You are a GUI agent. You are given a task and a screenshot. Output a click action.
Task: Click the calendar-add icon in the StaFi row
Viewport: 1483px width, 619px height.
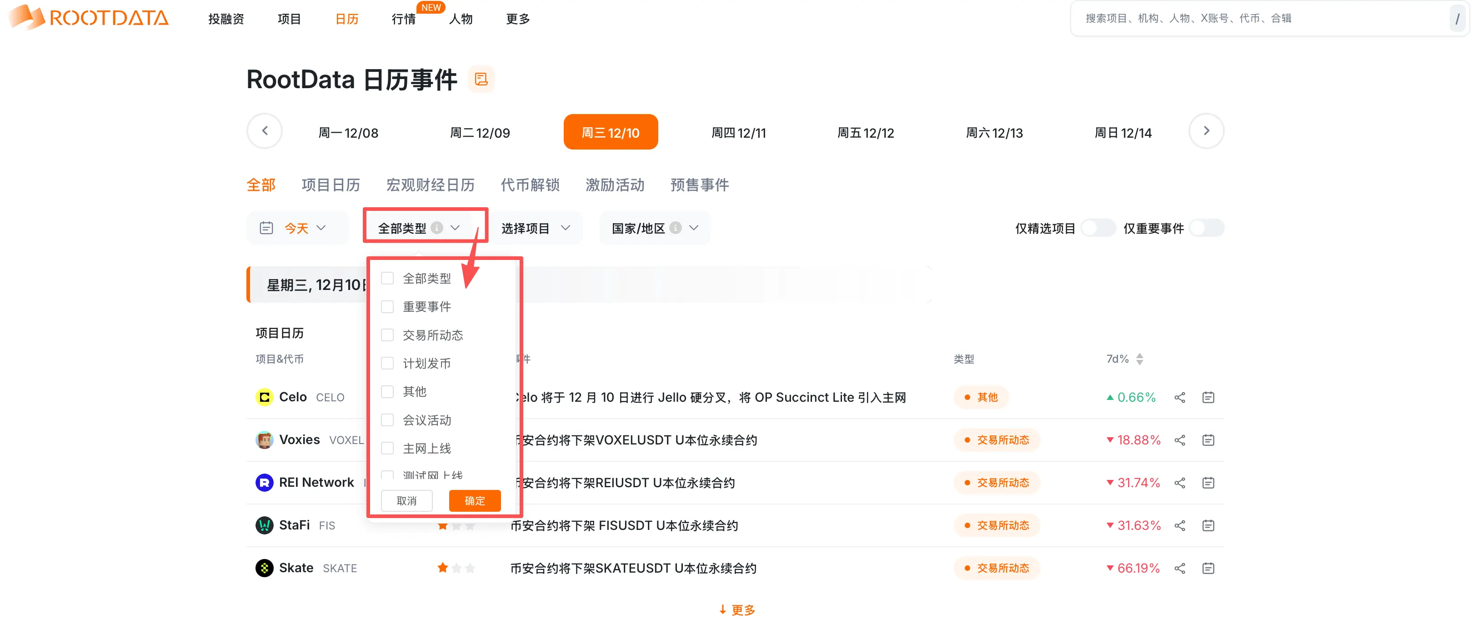(1208, 526)
